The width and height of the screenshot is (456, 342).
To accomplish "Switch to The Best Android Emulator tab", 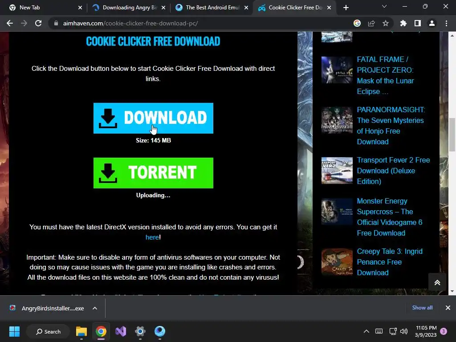I will [x=211, y=8].
